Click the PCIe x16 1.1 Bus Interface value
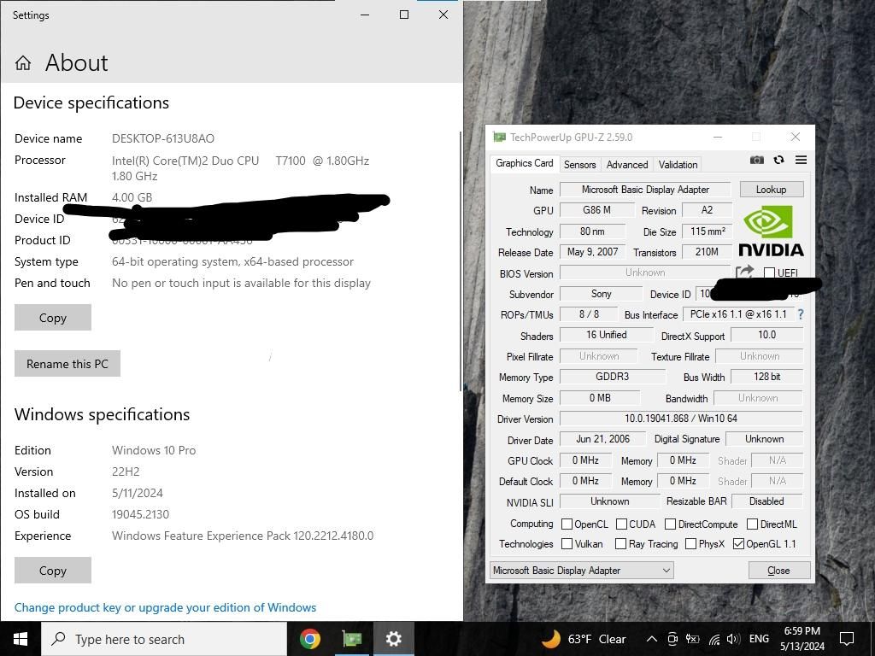 coord(737,314)
